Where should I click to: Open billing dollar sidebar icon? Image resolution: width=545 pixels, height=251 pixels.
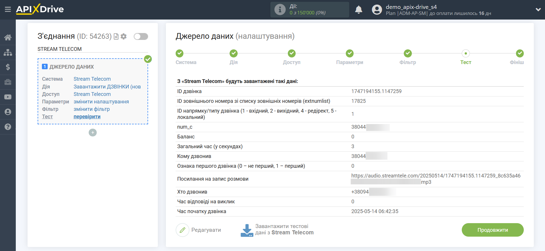pyautogui.click(x=8, y=67)
